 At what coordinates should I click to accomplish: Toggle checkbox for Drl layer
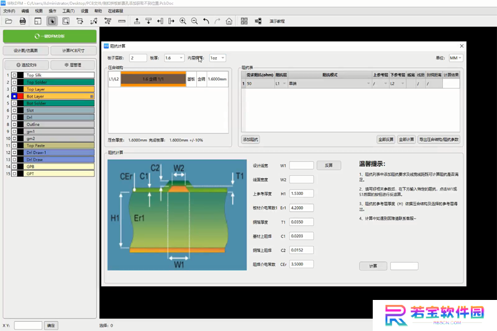pyautogui.click(x=14, y=117)
